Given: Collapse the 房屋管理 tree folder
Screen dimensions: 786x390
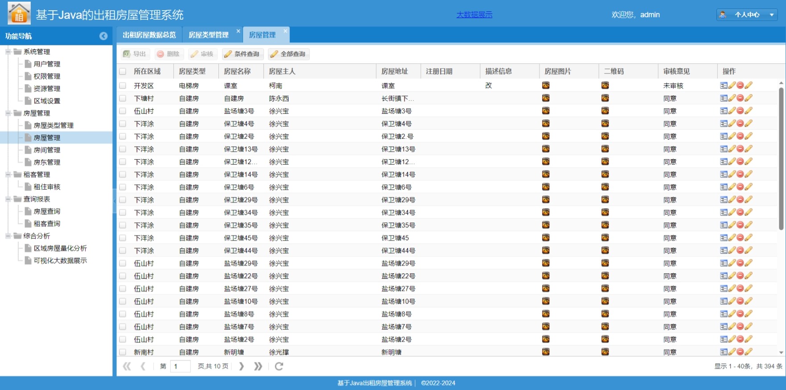Looking at the screenshot, I should 8,113.
